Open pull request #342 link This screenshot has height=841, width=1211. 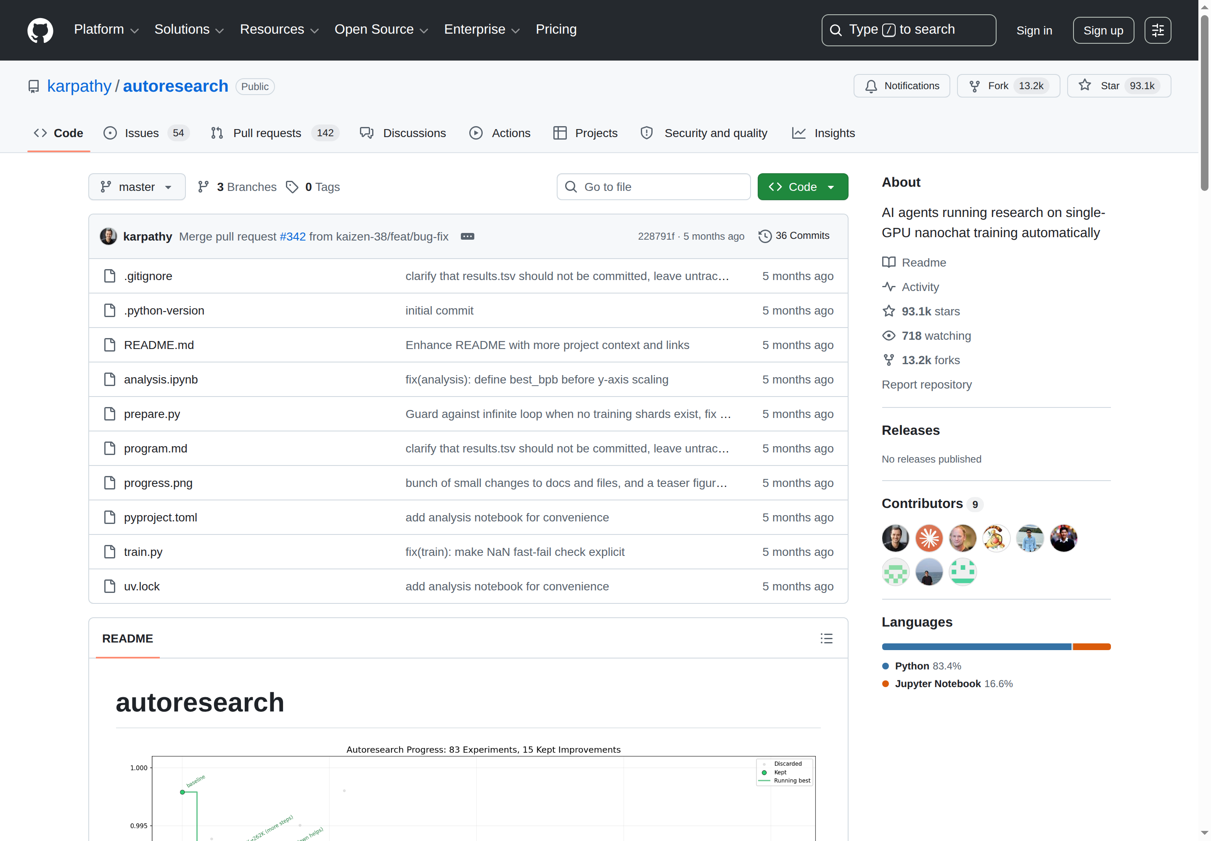coord(293,237)
